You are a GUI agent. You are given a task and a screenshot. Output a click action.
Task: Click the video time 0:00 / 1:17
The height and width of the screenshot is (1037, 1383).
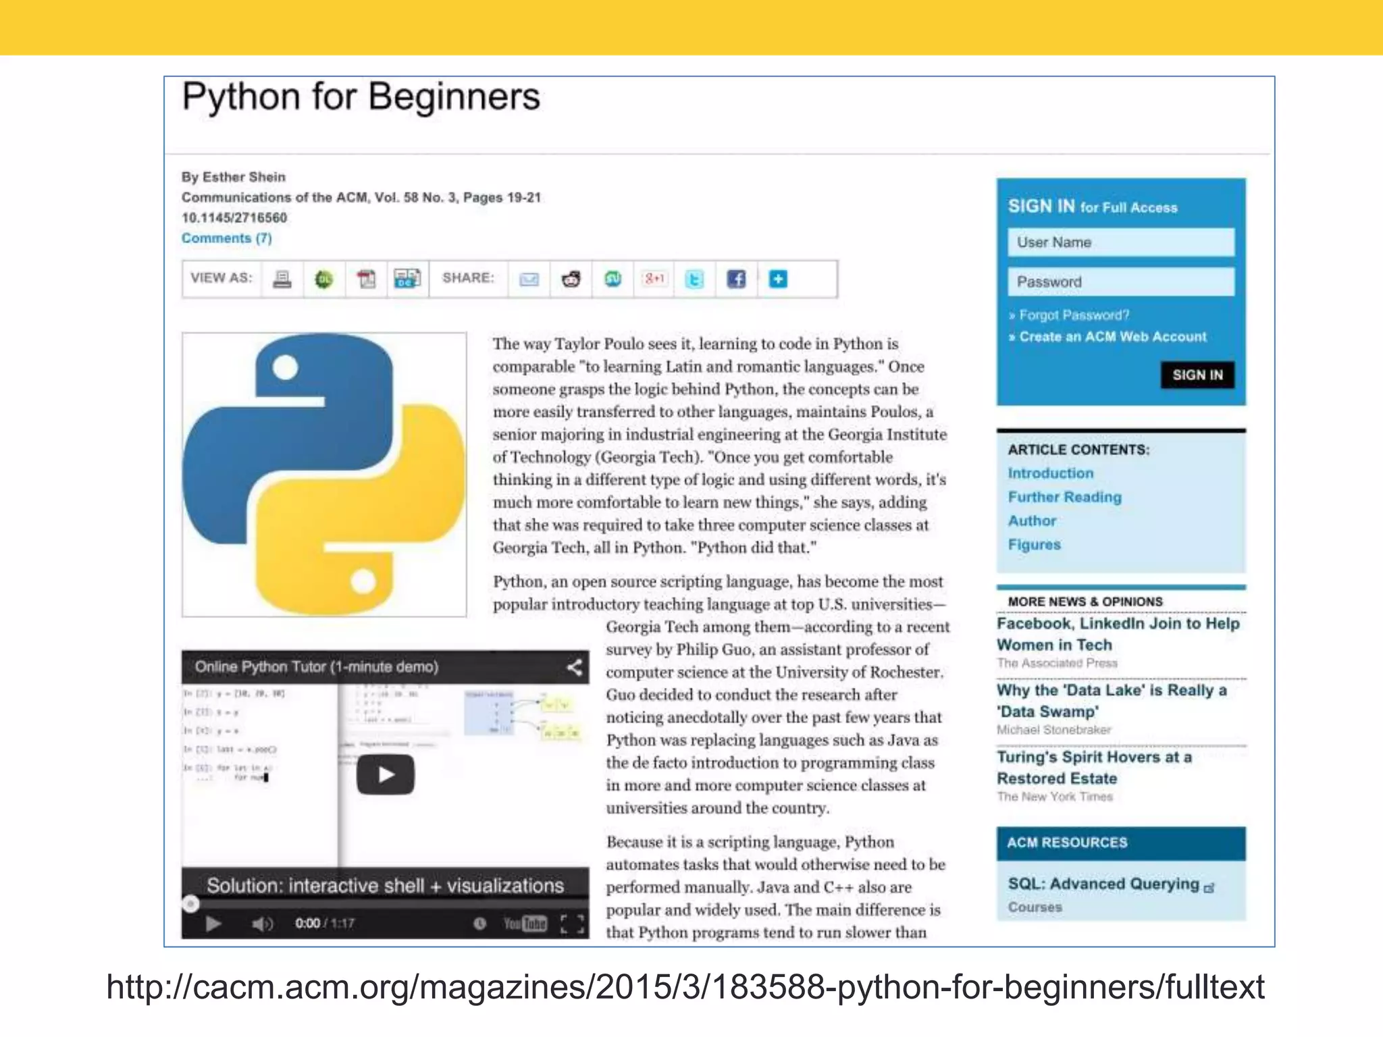[x=324, y=924]
